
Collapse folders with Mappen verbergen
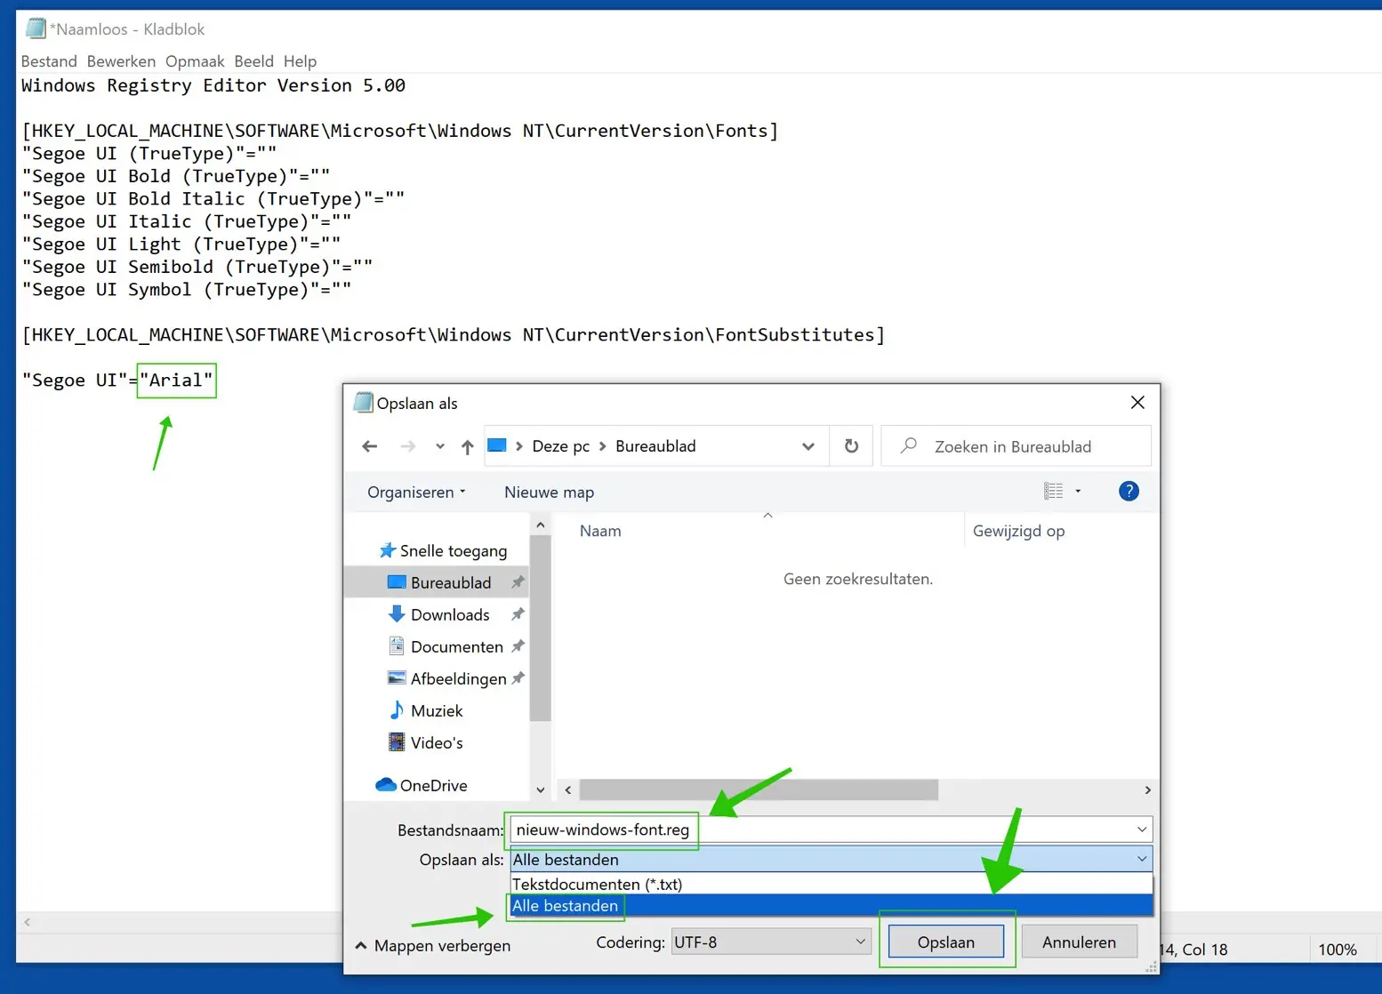tap(433, 945)
